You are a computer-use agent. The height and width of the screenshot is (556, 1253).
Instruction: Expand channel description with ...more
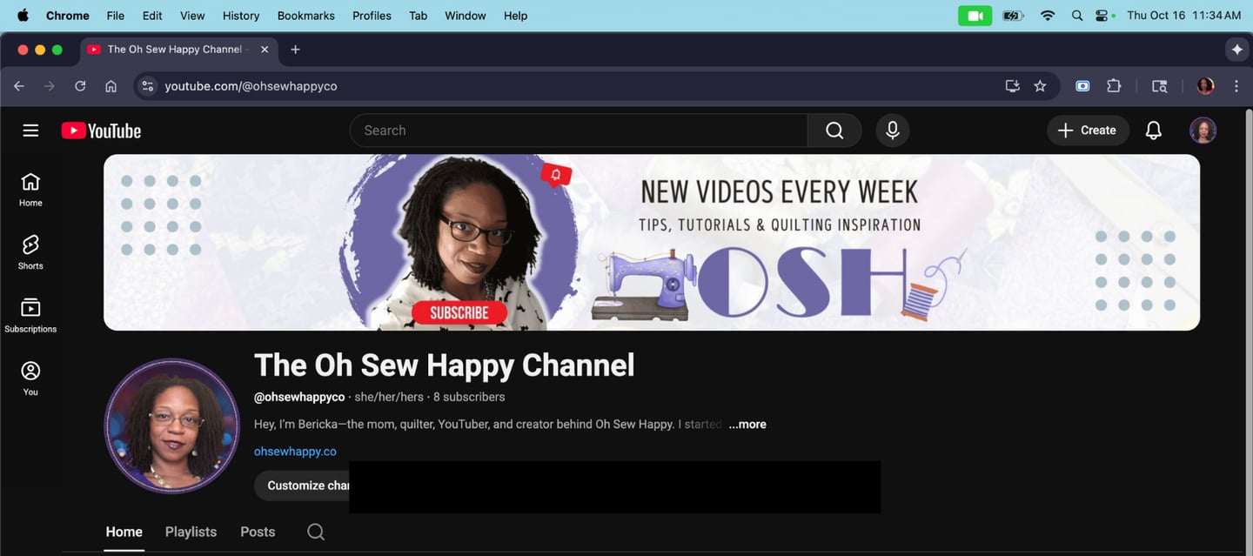coord(747,425)
